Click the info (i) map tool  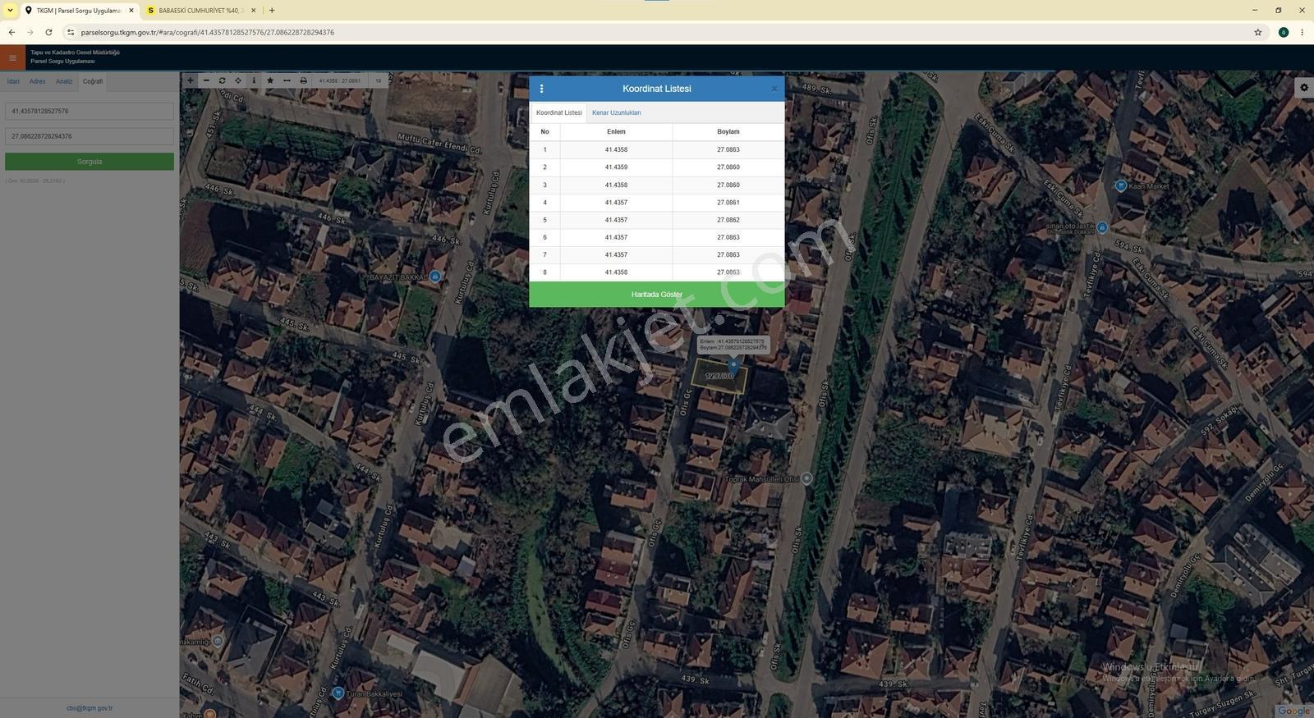click(x=254, y=80)
